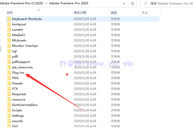Select the pie_resources folder name

22,67
